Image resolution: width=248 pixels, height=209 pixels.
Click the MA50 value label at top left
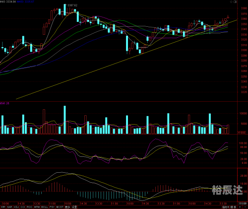(x=25, y=1)
